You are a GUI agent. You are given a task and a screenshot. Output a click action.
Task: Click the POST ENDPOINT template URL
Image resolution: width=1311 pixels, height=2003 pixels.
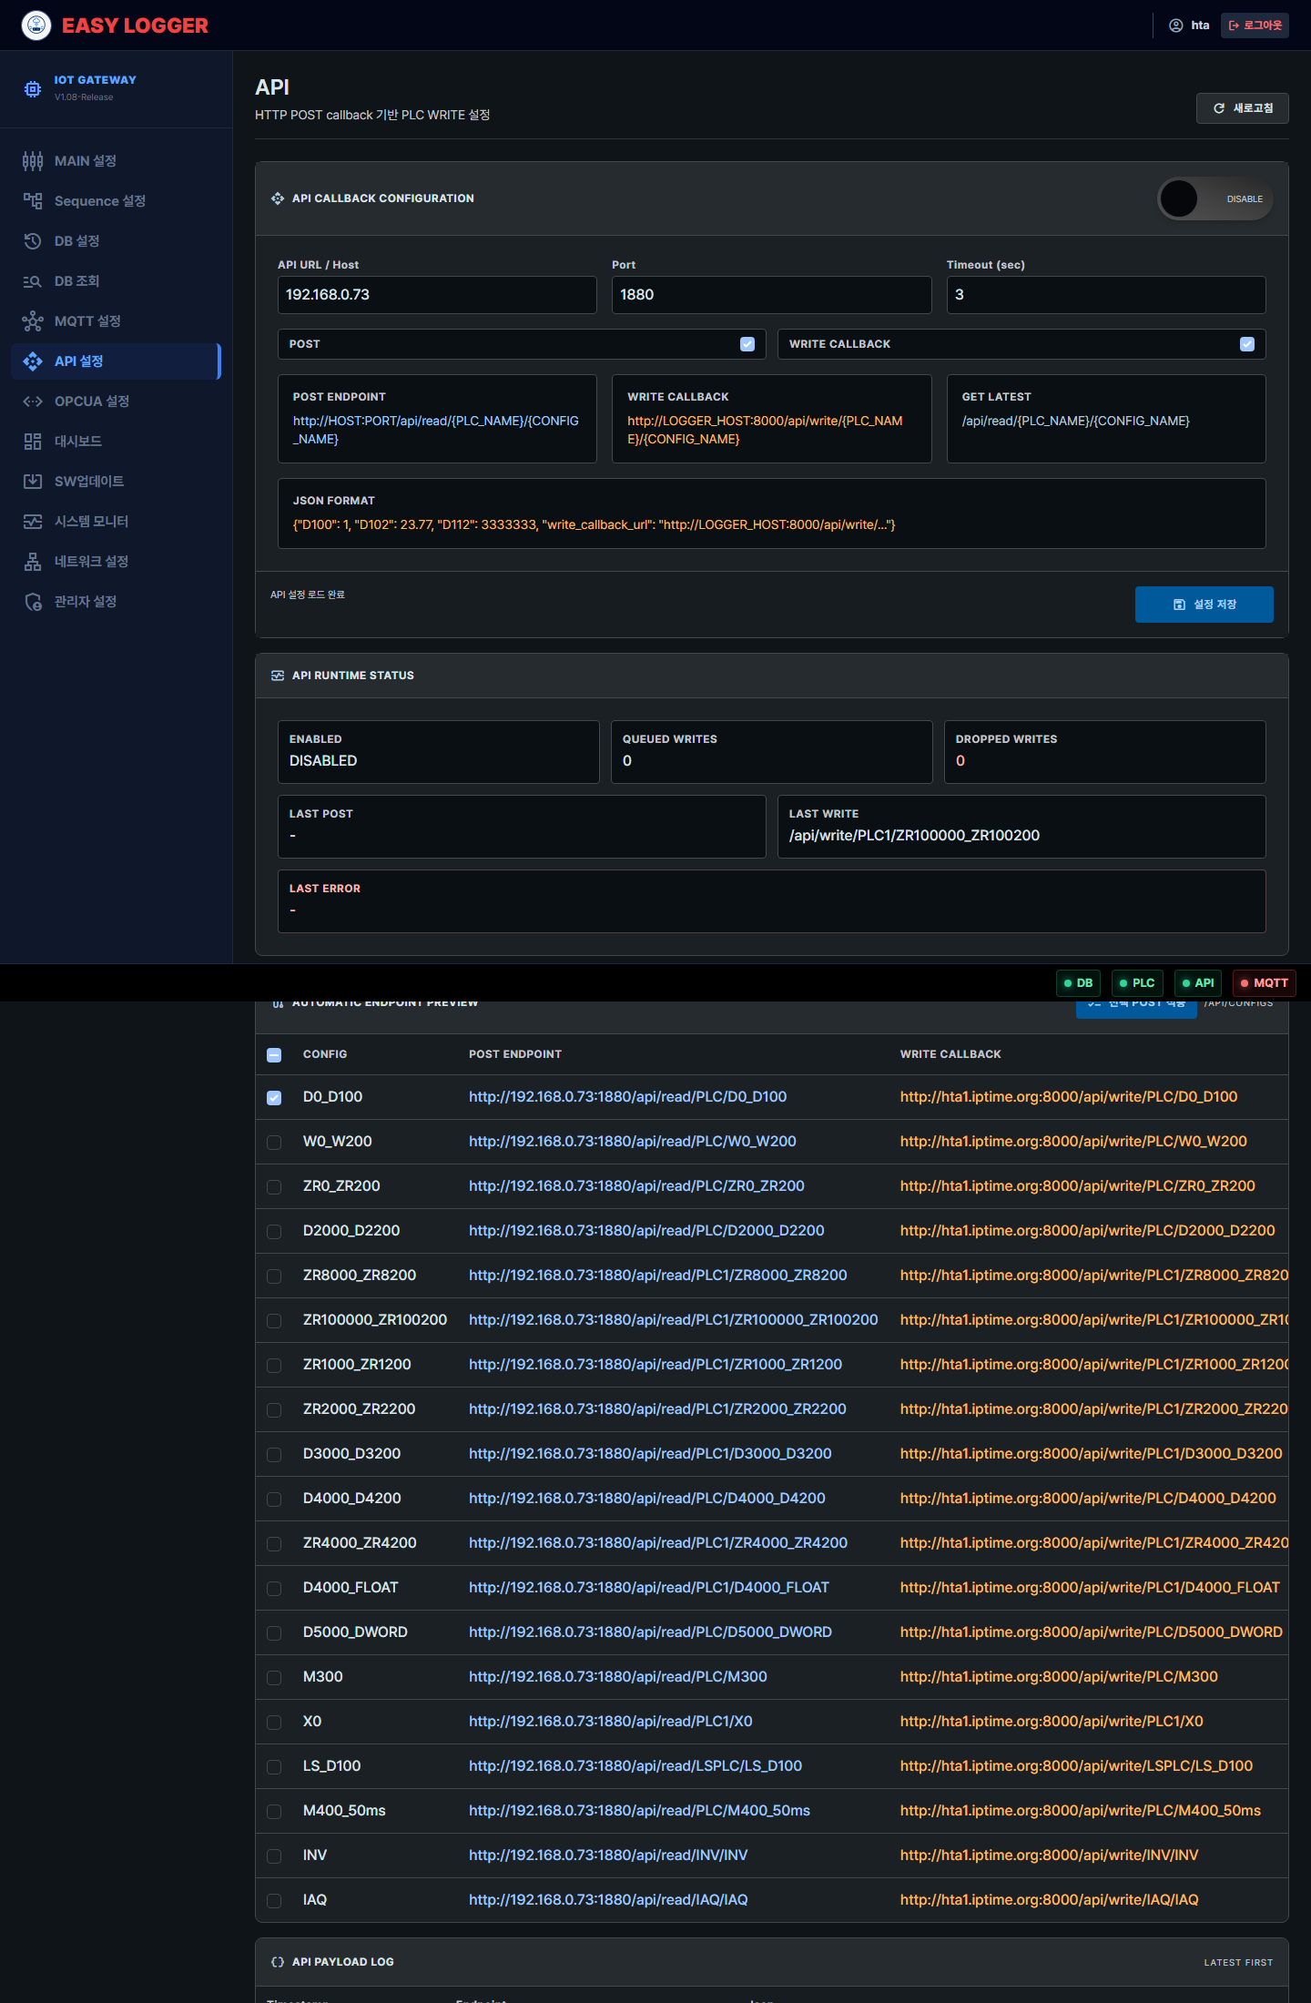[x=436, y=431]
